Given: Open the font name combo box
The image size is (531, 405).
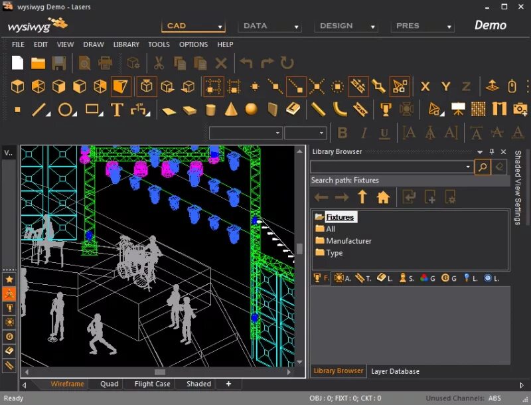Looking at the screenshot, I should [x=246, y=133].
